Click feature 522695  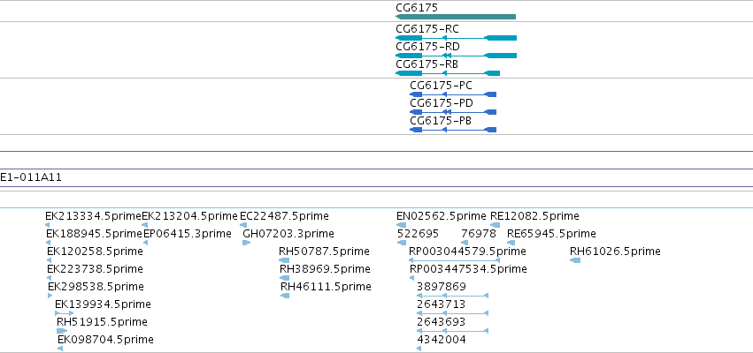pos(418,234)
